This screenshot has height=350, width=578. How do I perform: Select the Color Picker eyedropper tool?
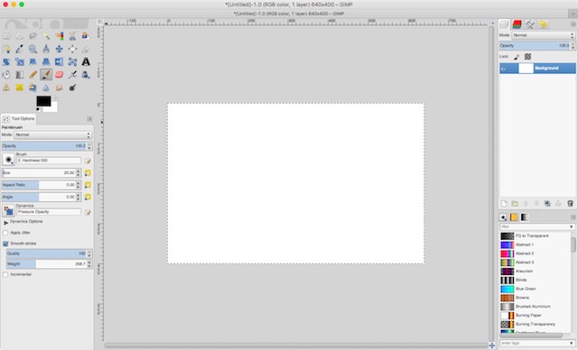[20, 49]
